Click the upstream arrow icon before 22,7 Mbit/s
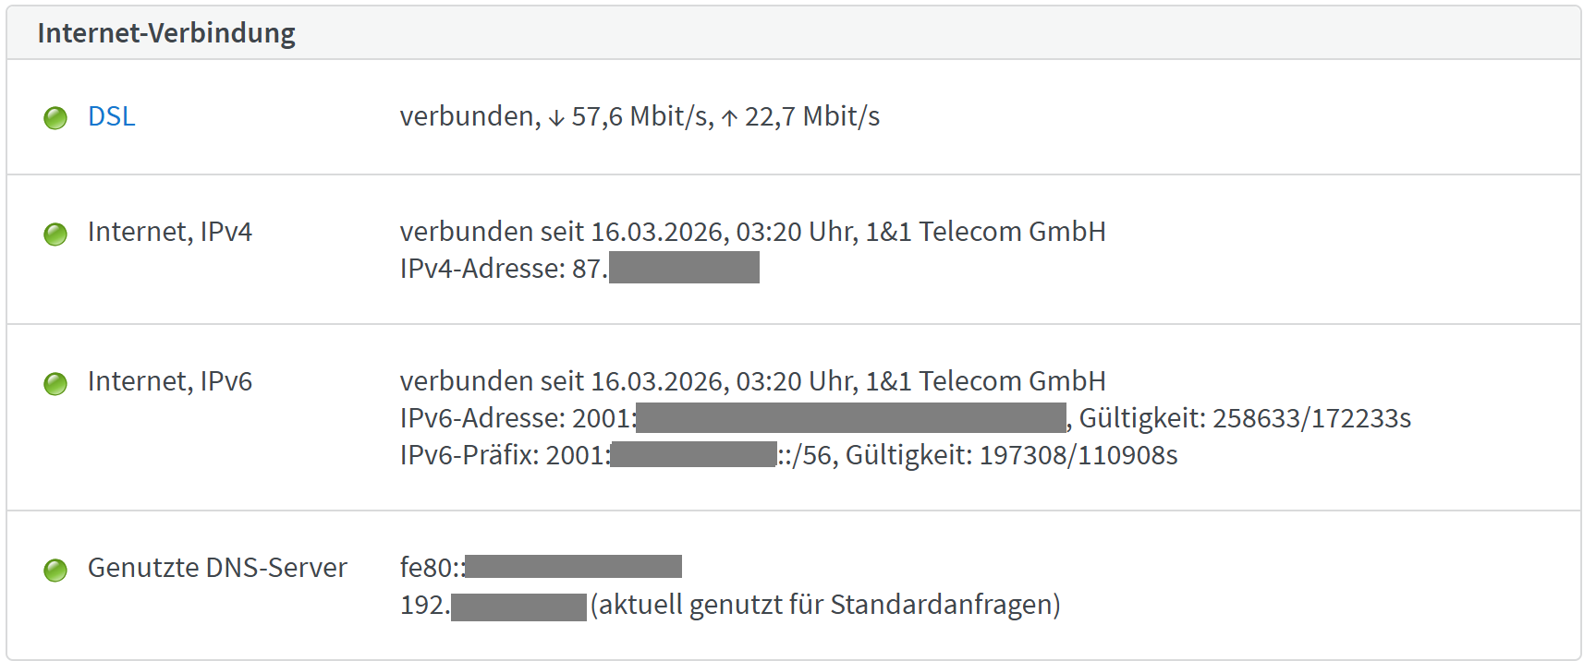This screenshot has width=1584, height=661. [729, 118]
